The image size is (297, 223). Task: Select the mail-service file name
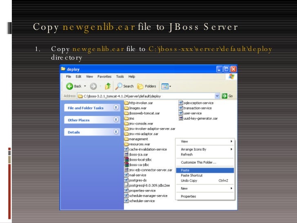(137, 175)
